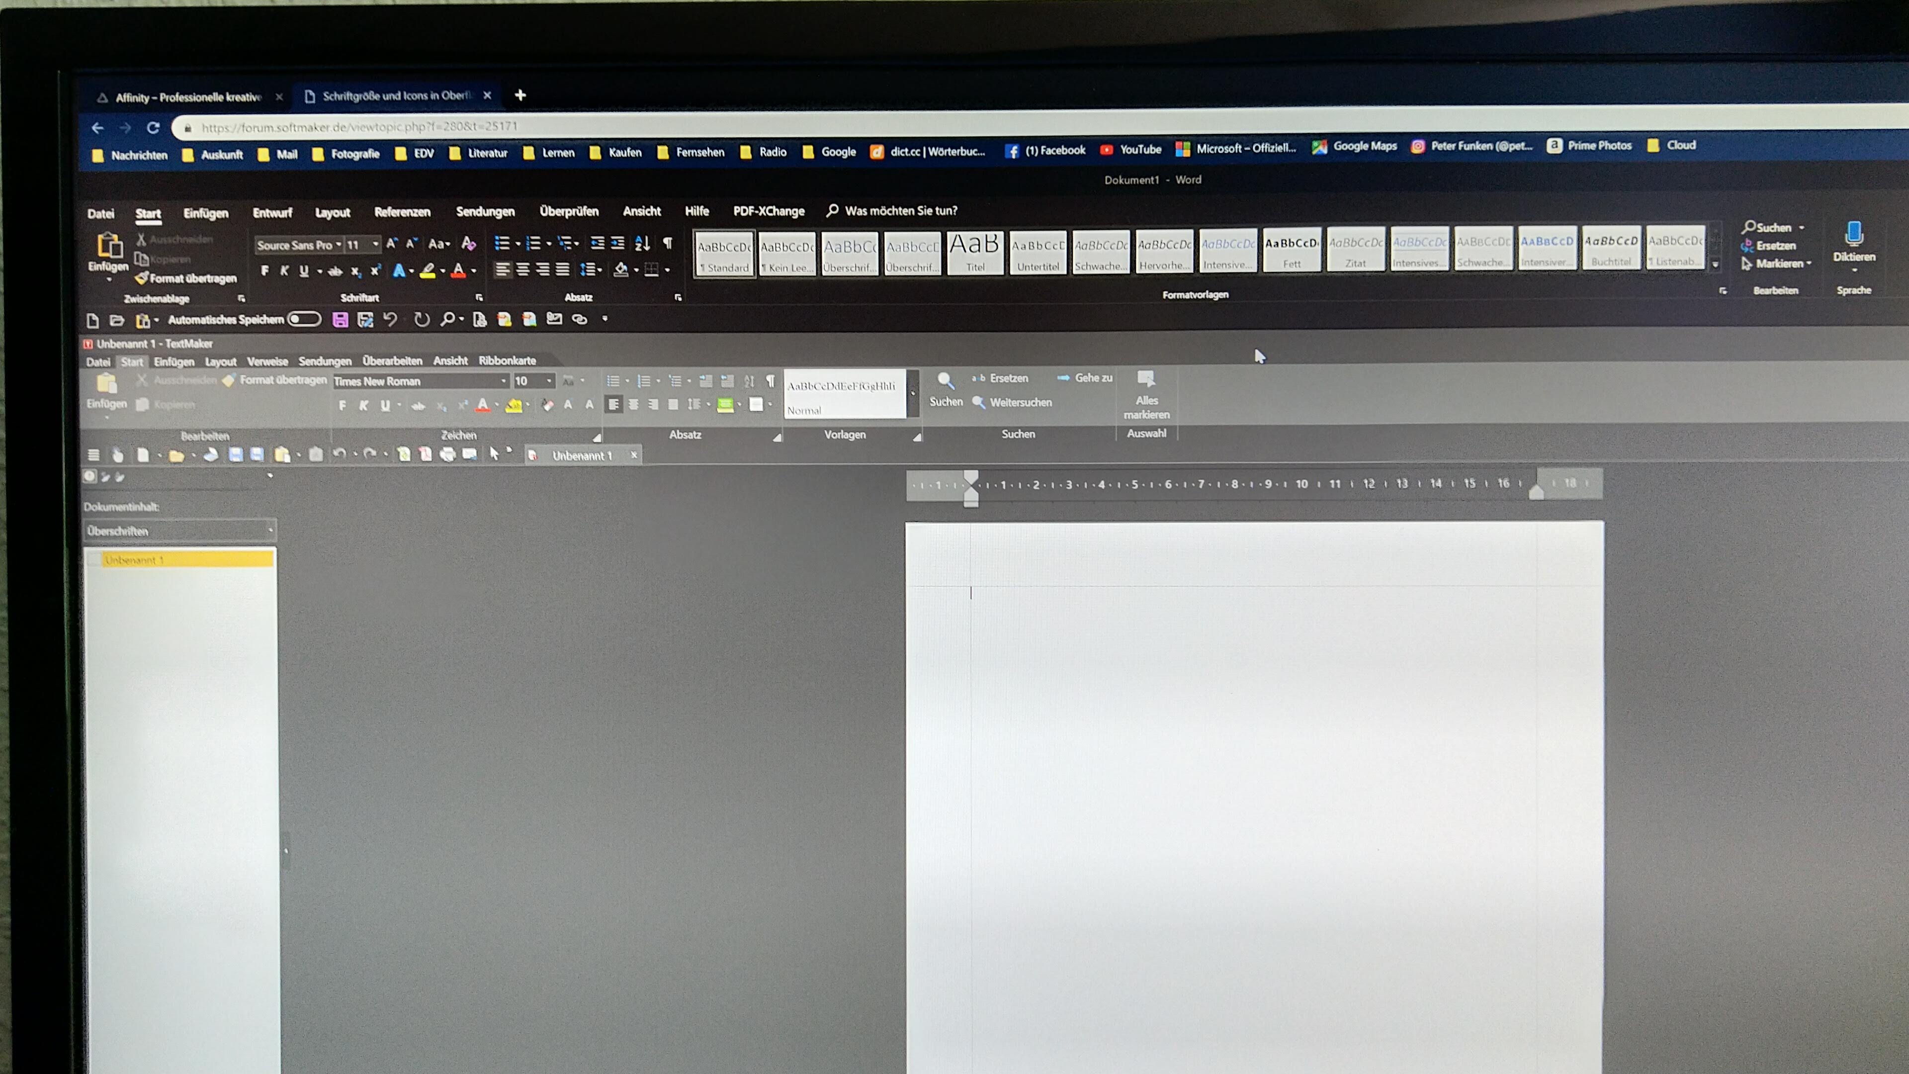Screen dimensions: 1909x1074
Task: Open the Referenzen tab in Word
Action: (402, 212)
